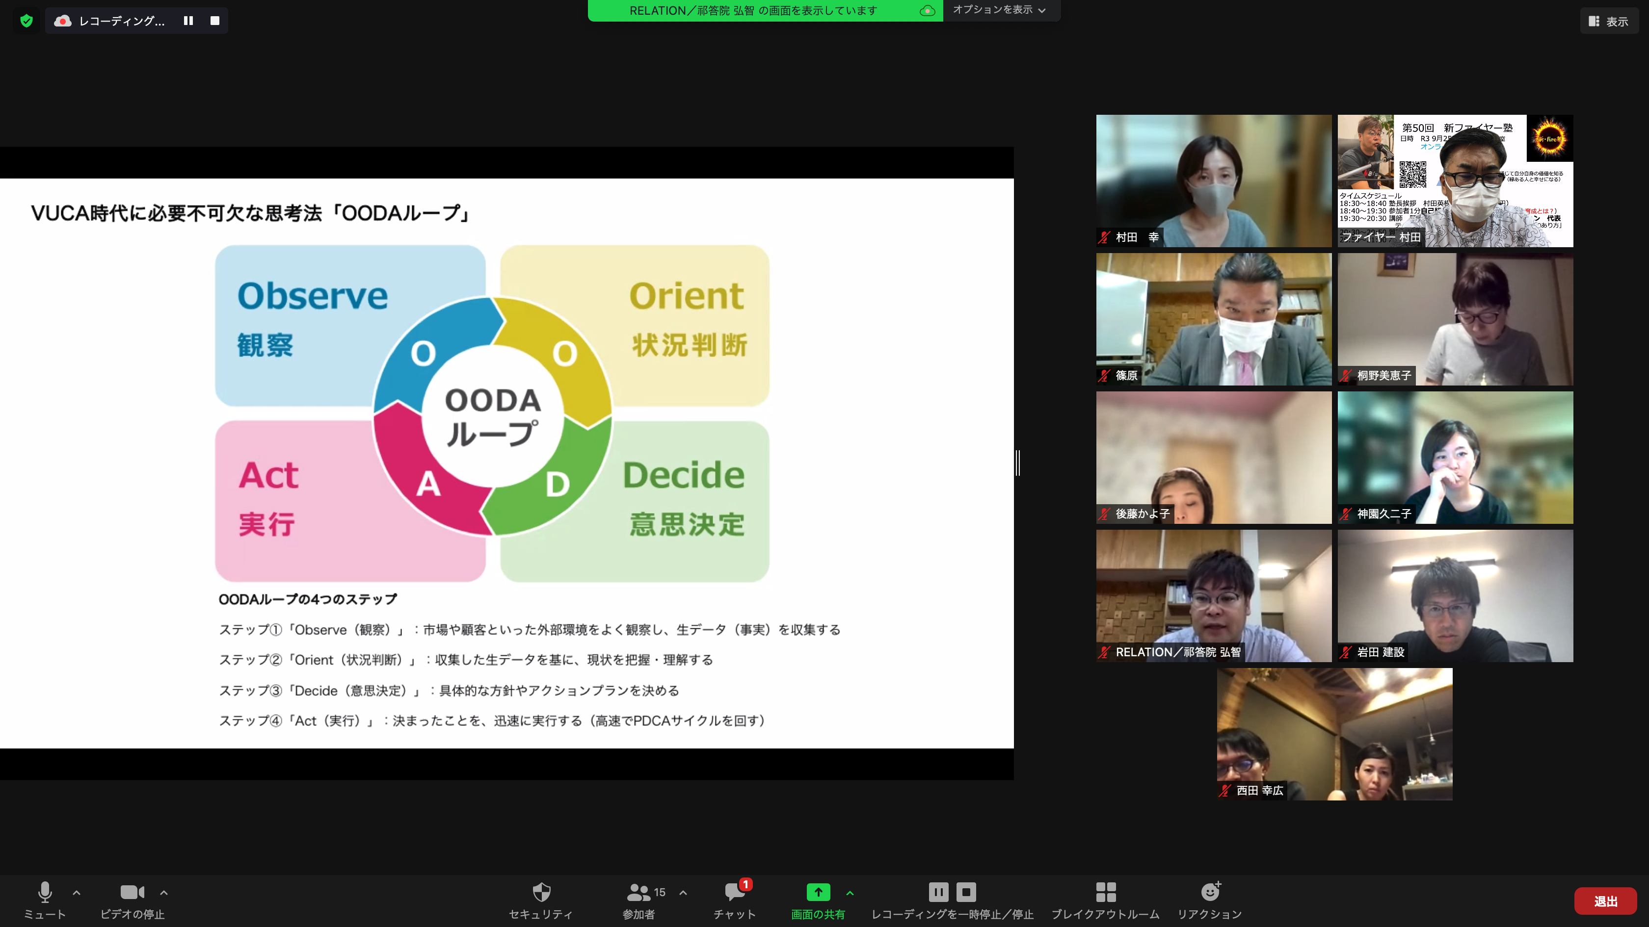
Task: Pause recording in the bottom toolbar
Action: pyautogui.click(x=938, y=892)
